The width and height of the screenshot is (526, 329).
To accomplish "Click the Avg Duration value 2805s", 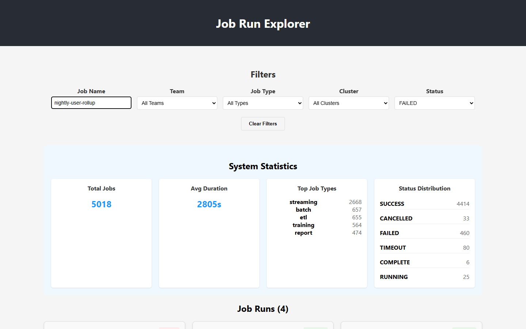I will click(209, 204).
